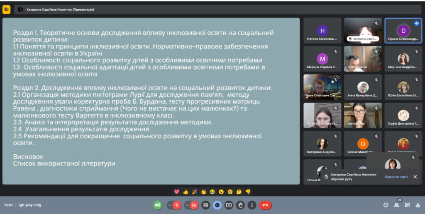Open the emoji reactions button
This screenshot has width=425, height=214.
point(217,205)
